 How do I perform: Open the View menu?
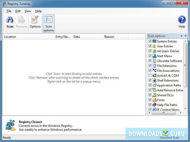[28, 11]
